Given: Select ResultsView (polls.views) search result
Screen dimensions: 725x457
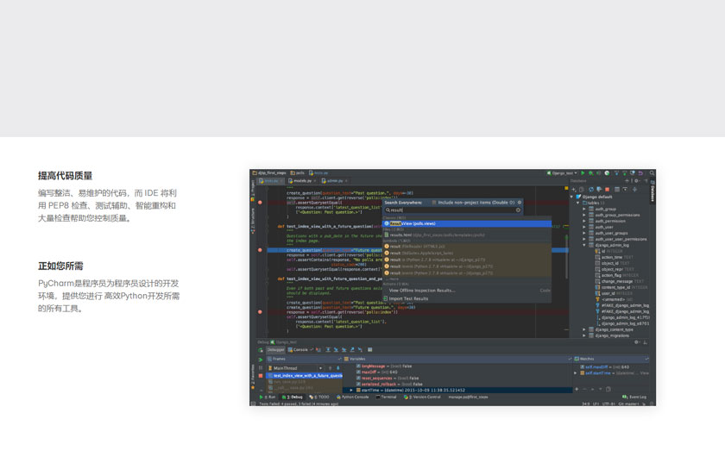Looking at the screenshot, I should 467,223.
